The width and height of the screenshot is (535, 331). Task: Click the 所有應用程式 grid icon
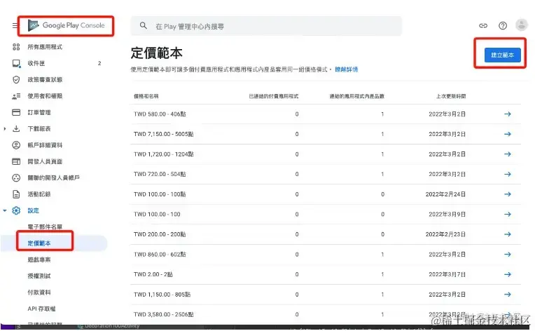tap(16, 47)
